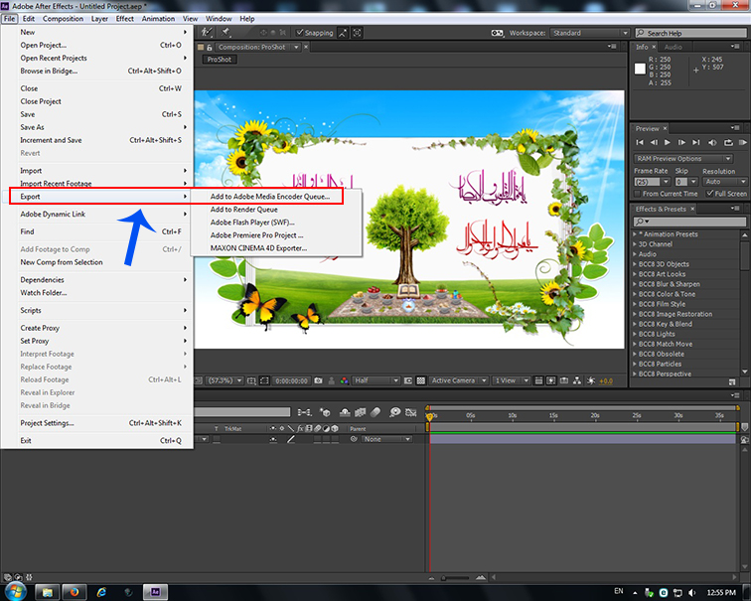751x601 pixels.
Task: Click the RGB channel display icon
Action: 345,380
